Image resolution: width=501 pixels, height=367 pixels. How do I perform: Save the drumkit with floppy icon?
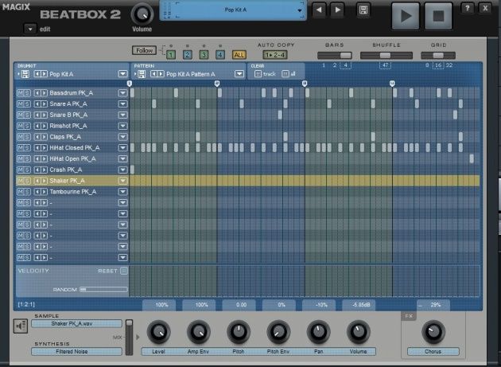click(25, 74)
